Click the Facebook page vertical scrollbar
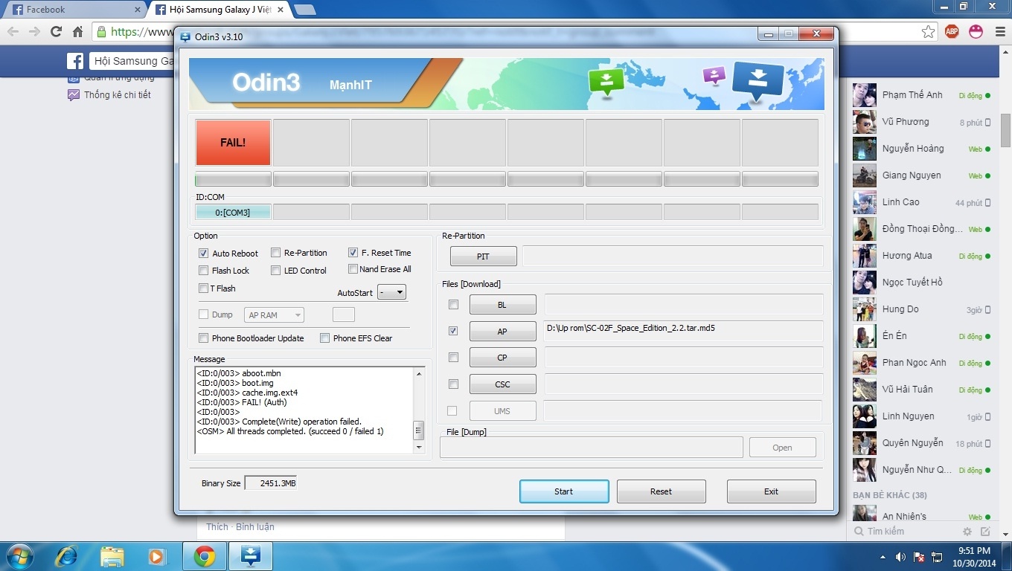 1005,130
